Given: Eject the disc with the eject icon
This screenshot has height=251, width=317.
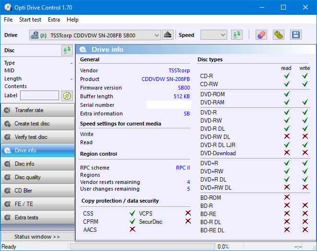Looking at the screenshot, I should [x=167, y=35].
